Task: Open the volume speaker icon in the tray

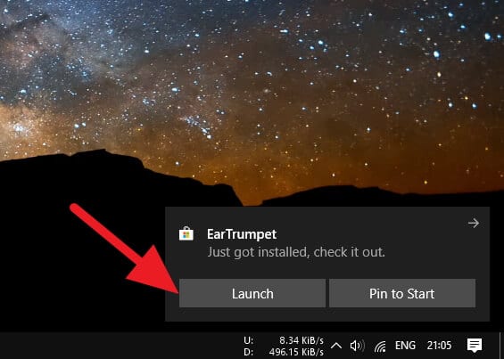Action: (x=357, y=346)
